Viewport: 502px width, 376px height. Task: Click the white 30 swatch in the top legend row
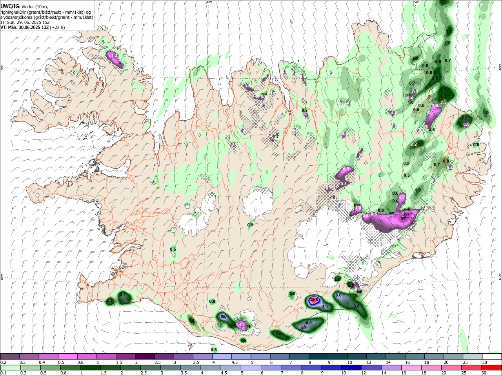tap(492, 357)
